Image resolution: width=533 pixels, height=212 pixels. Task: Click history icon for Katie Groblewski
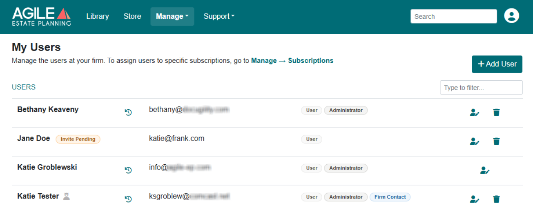128,170
